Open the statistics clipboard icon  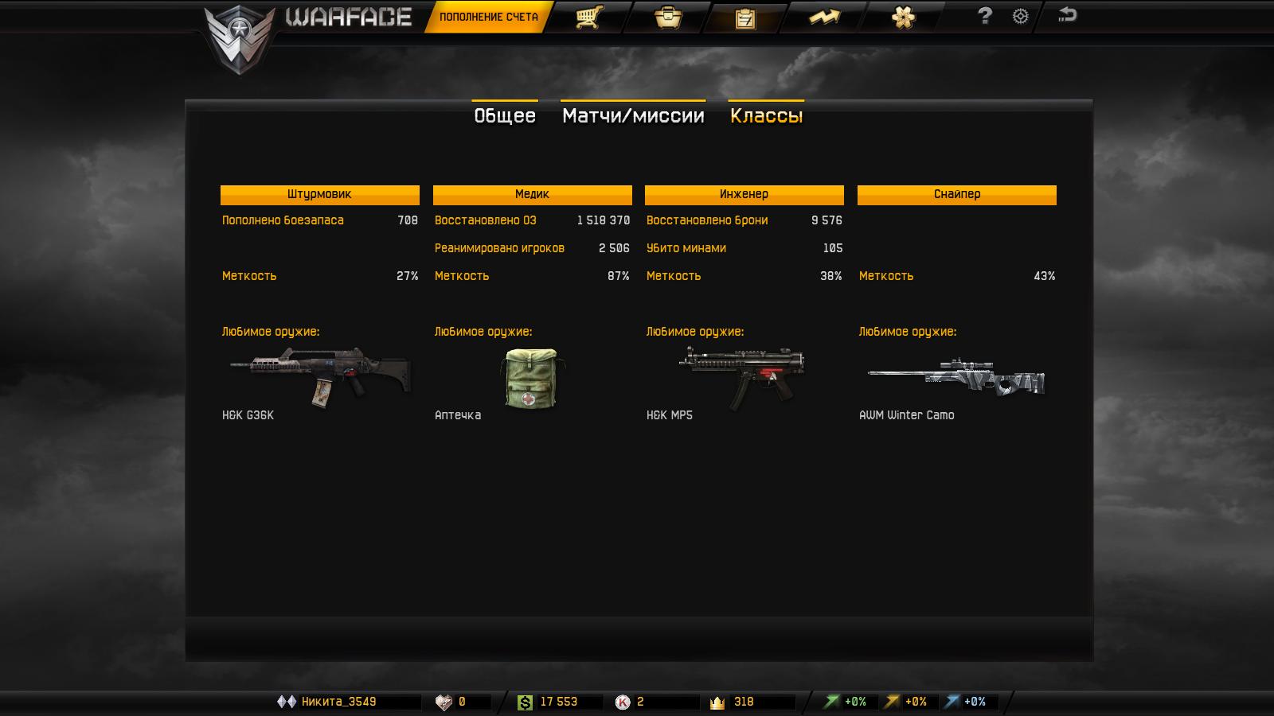pos(745,18)
